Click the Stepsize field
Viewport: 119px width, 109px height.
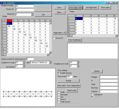pos(109,92)
